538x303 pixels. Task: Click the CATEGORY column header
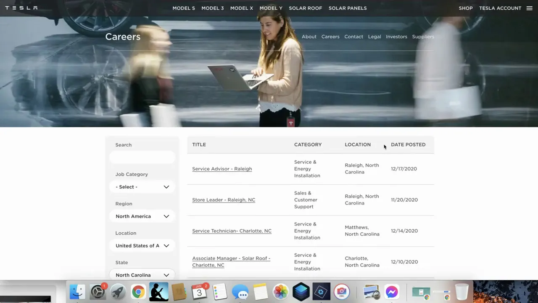308,145
